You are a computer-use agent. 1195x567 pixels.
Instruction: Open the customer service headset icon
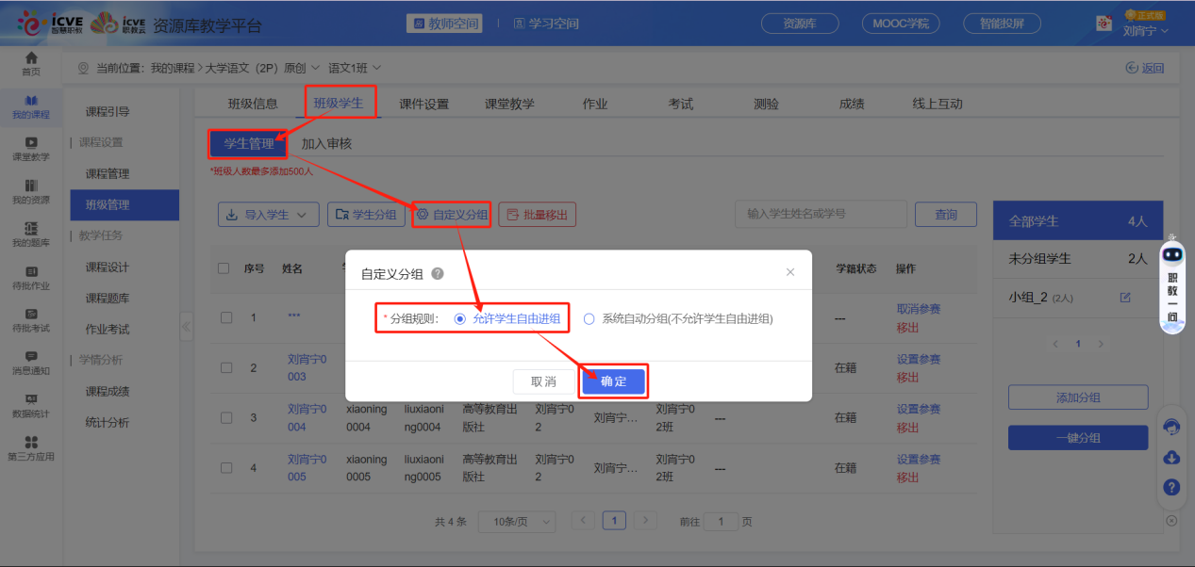1170,429
